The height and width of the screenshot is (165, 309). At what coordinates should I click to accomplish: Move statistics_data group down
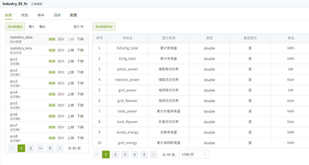click(80, 39)
